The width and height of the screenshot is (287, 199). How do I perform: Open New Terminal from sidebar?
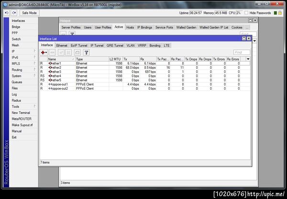tap(21, 113)
